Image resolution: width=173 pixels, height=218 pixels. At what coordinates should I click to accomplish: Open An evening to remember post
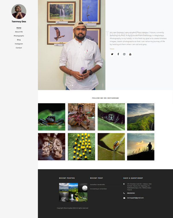(x=98, y=189)
